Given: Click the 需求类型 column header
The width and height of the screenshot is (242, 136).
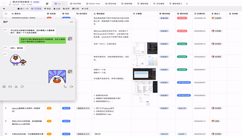Looking at the screenshot, I should (166, 14).
